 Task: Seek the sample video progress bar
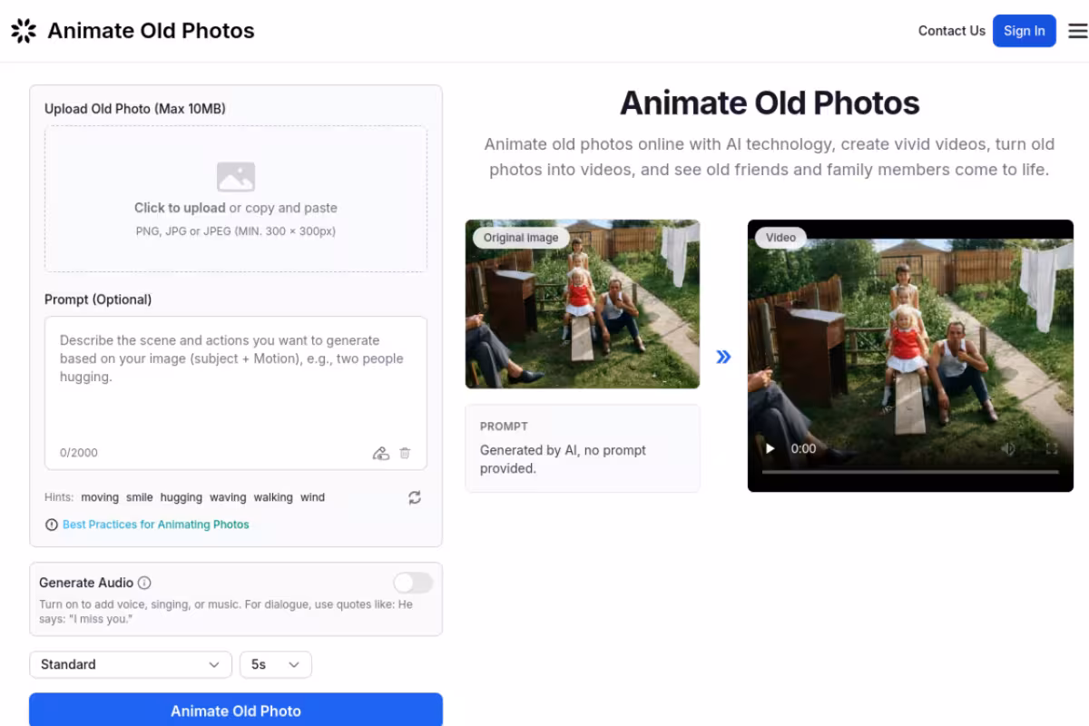pyautogui.click(x=910, y=472)
